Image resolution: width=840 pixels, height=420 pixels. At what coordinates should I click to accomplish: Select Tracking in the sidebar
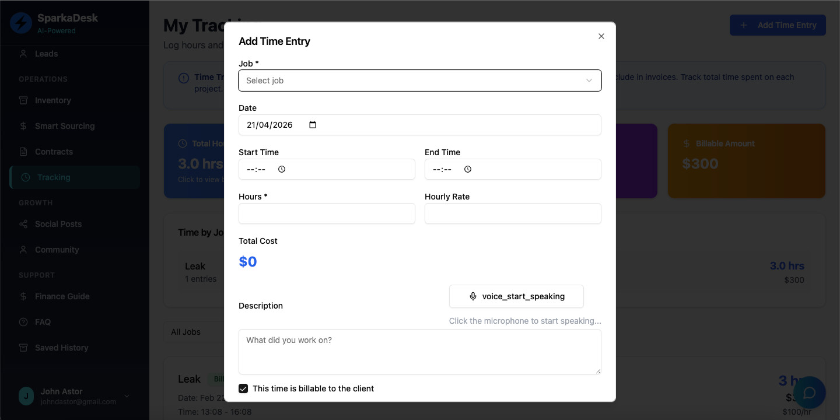pos(75,177)
